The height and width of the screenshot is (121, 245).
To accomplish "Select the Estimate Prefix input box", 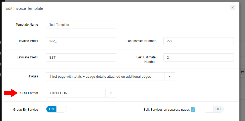I will [x=81, y=58].
